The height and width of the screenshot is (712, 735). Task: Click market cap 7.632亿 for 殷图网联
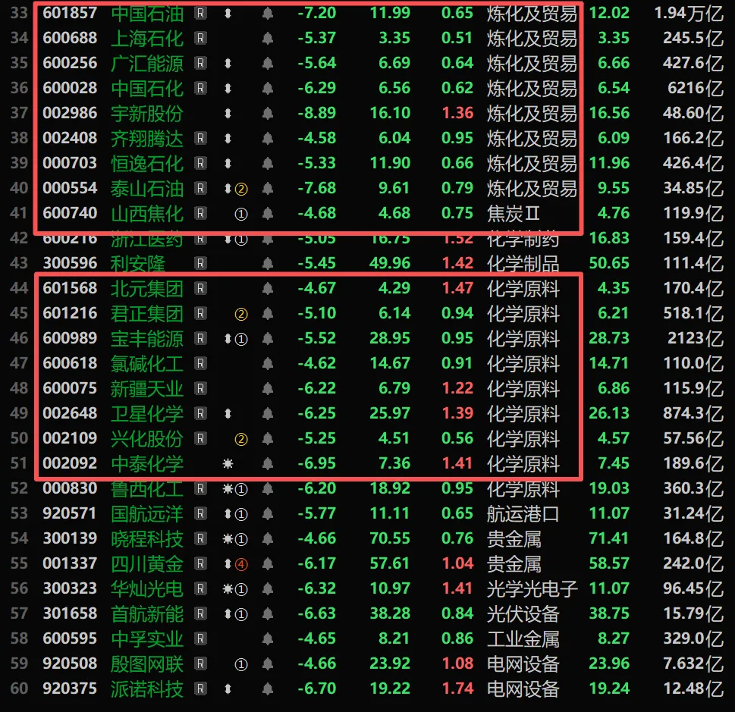tap(694, 663)
